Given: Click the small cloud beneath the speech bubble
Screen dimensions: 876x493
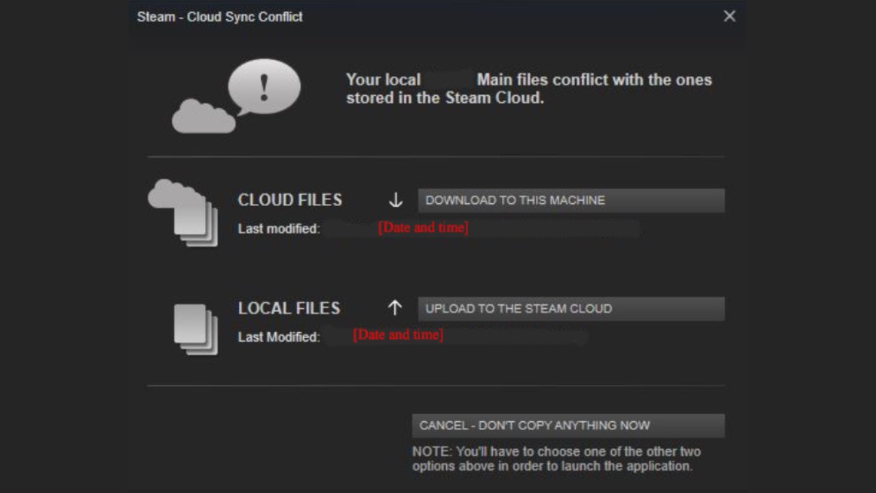Looking at the screenshot, I should [x=203, y=118].
